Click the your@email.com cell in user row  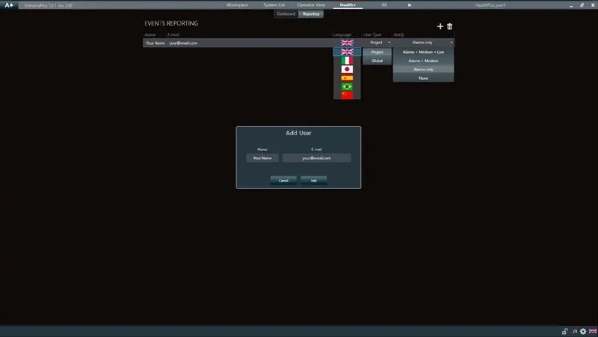[x=183, y=43]
